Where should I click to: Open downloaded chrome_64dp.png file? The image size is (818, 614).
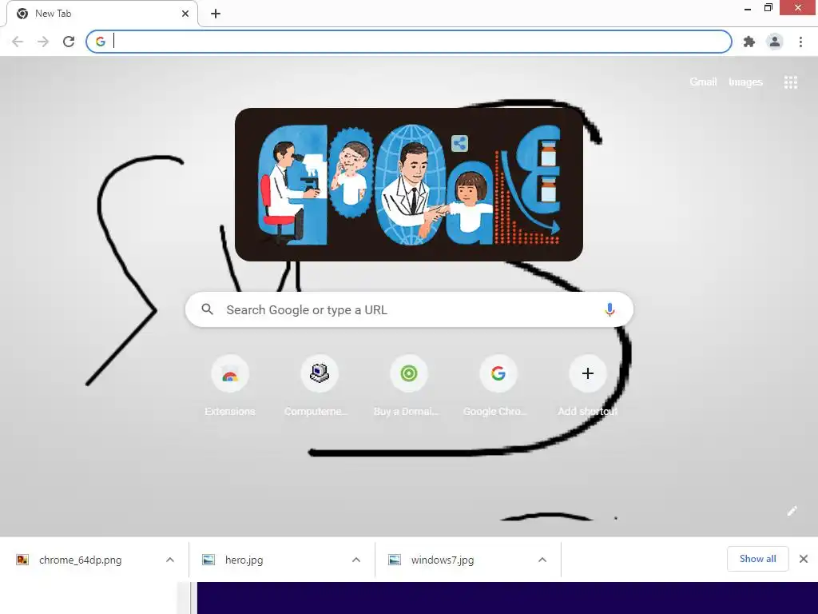tap(81, 560)
